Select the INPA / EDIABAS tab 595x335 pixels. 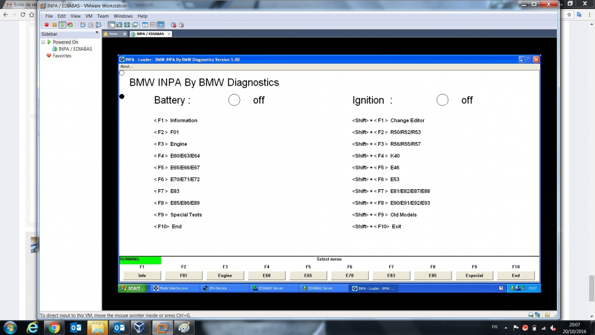149,34
